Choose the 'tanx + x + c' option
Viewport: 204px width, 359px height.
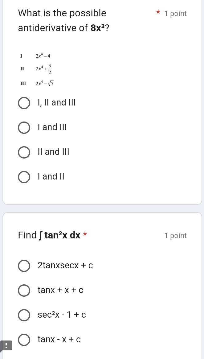pos(24,290)
